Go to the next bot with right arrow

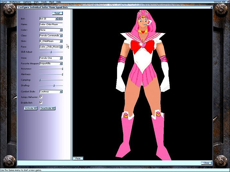[x=61, y=19]
